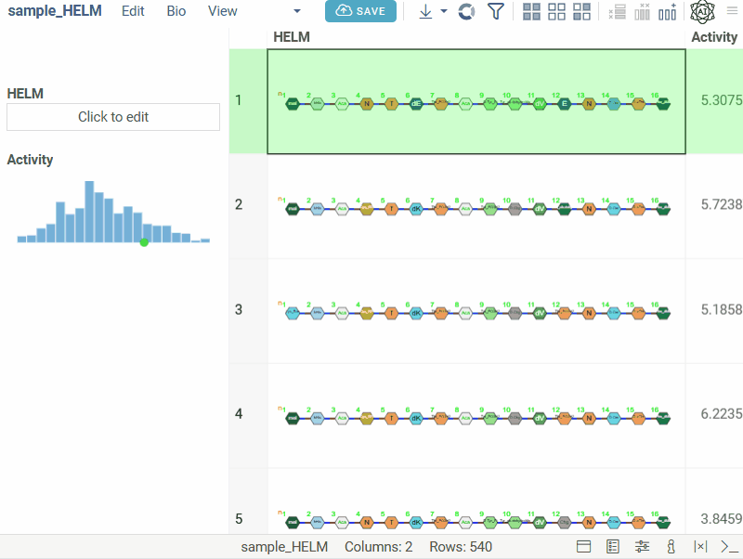Open the Edit menu
Image resolution: width=743 pixels, height=559 pixels.
[133, 12]
